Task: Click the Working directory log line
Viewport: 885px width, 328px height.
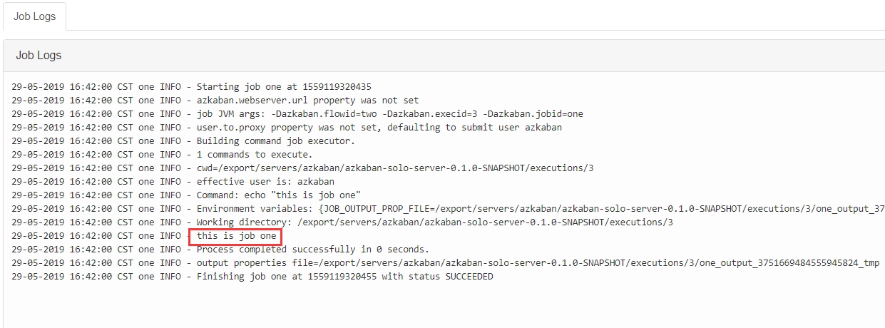Action: 342,222
